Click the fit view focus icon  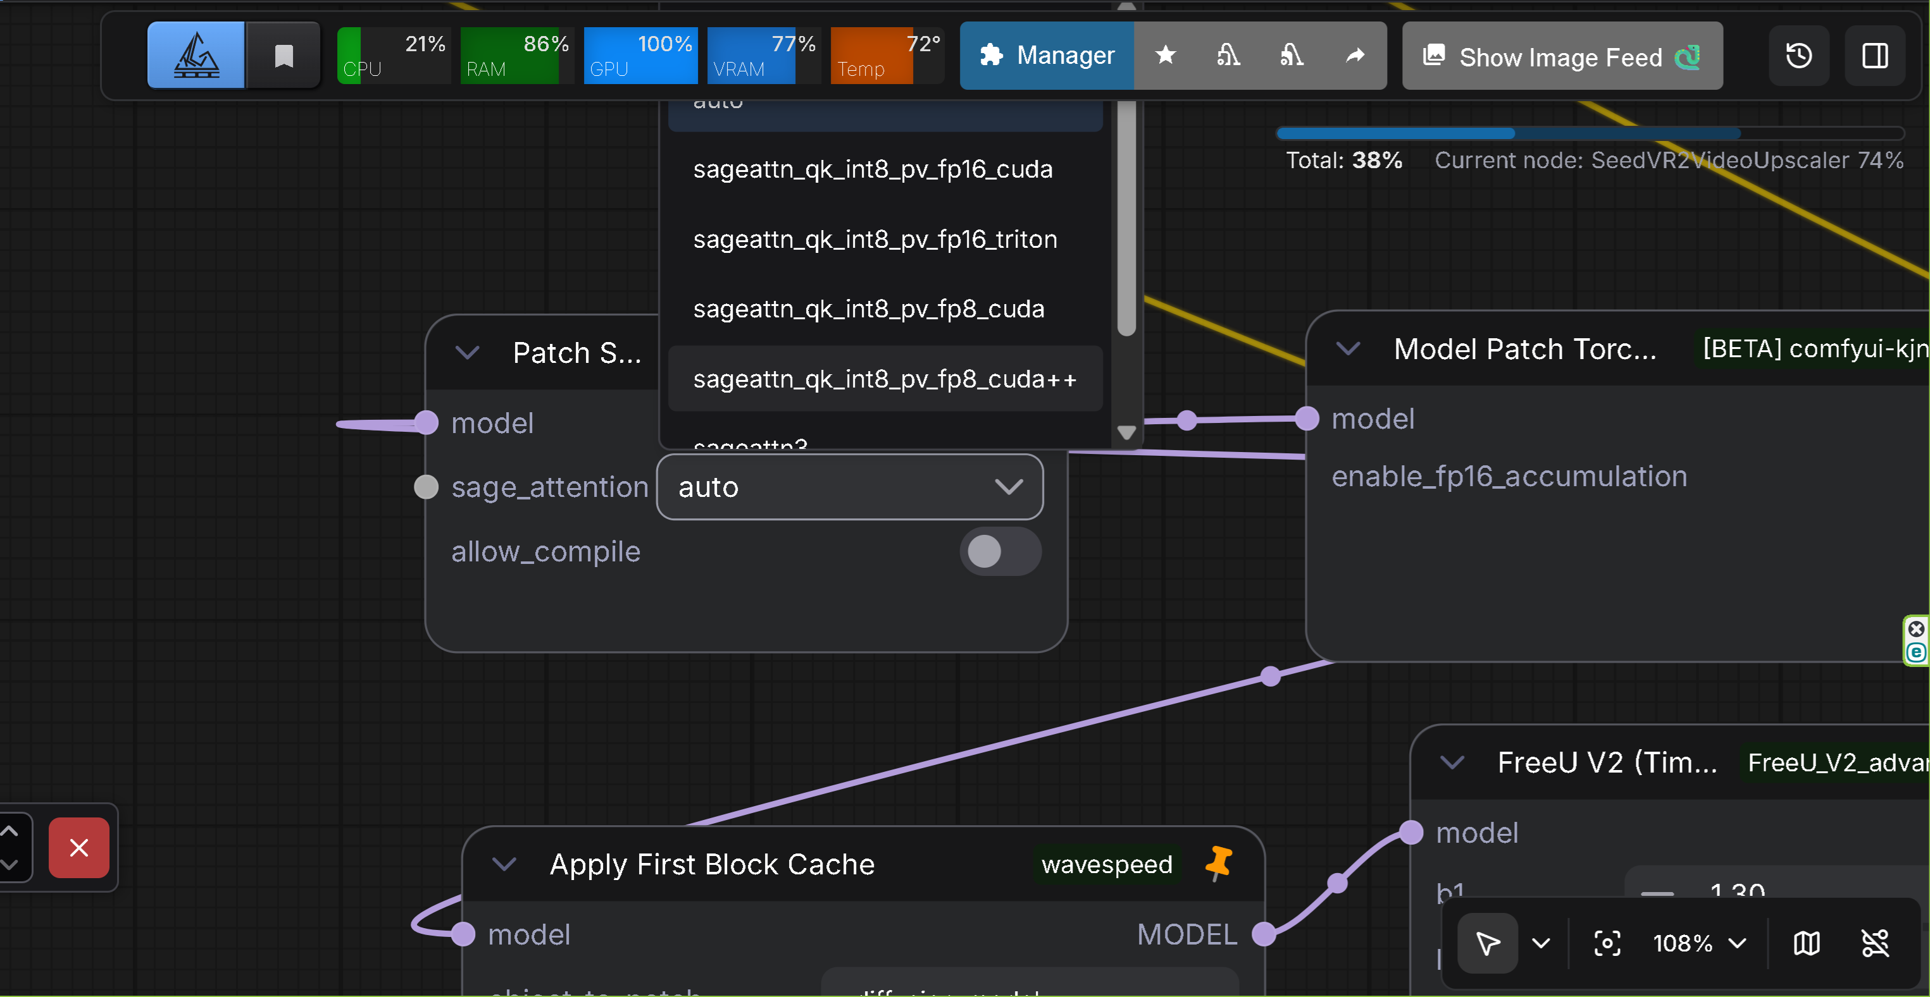[x=1607, y=943]
